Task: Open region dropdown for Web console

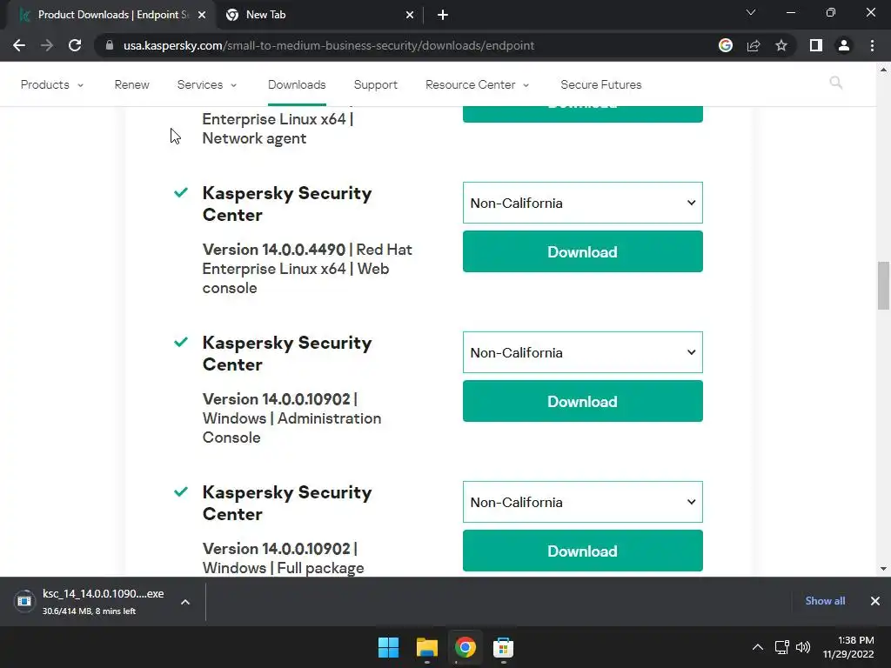Action: pos(582,203)
